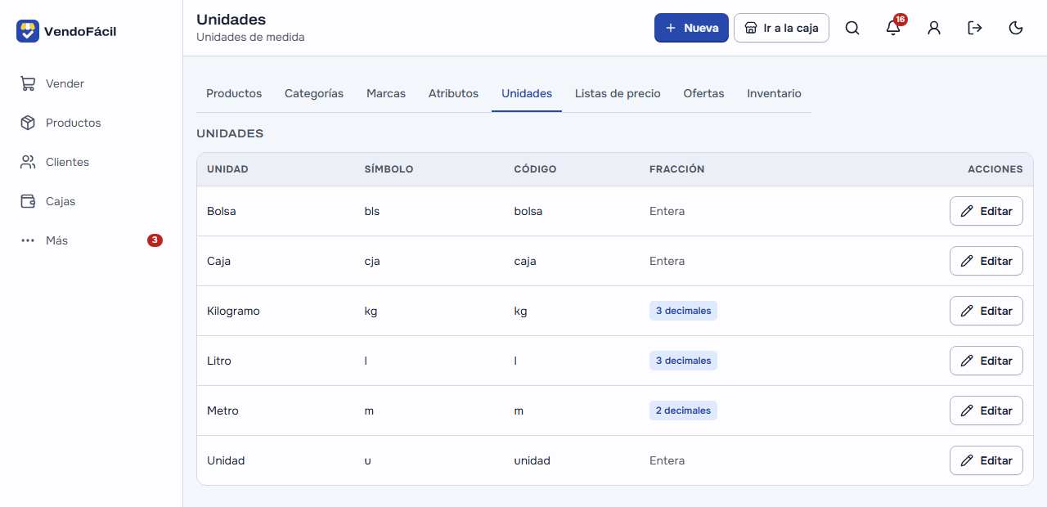Click the logout icon
The image size is (1047, 507).
(x=975, y=28)
